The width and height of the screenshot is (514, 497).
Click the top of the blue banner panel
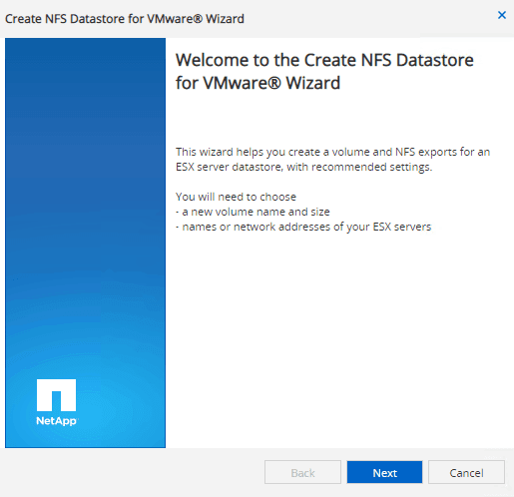tap(85, 53)
